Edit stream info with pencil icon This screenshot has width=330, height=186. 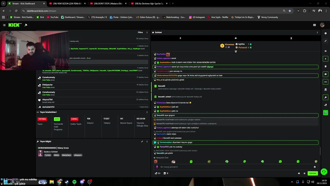point(142,142)
